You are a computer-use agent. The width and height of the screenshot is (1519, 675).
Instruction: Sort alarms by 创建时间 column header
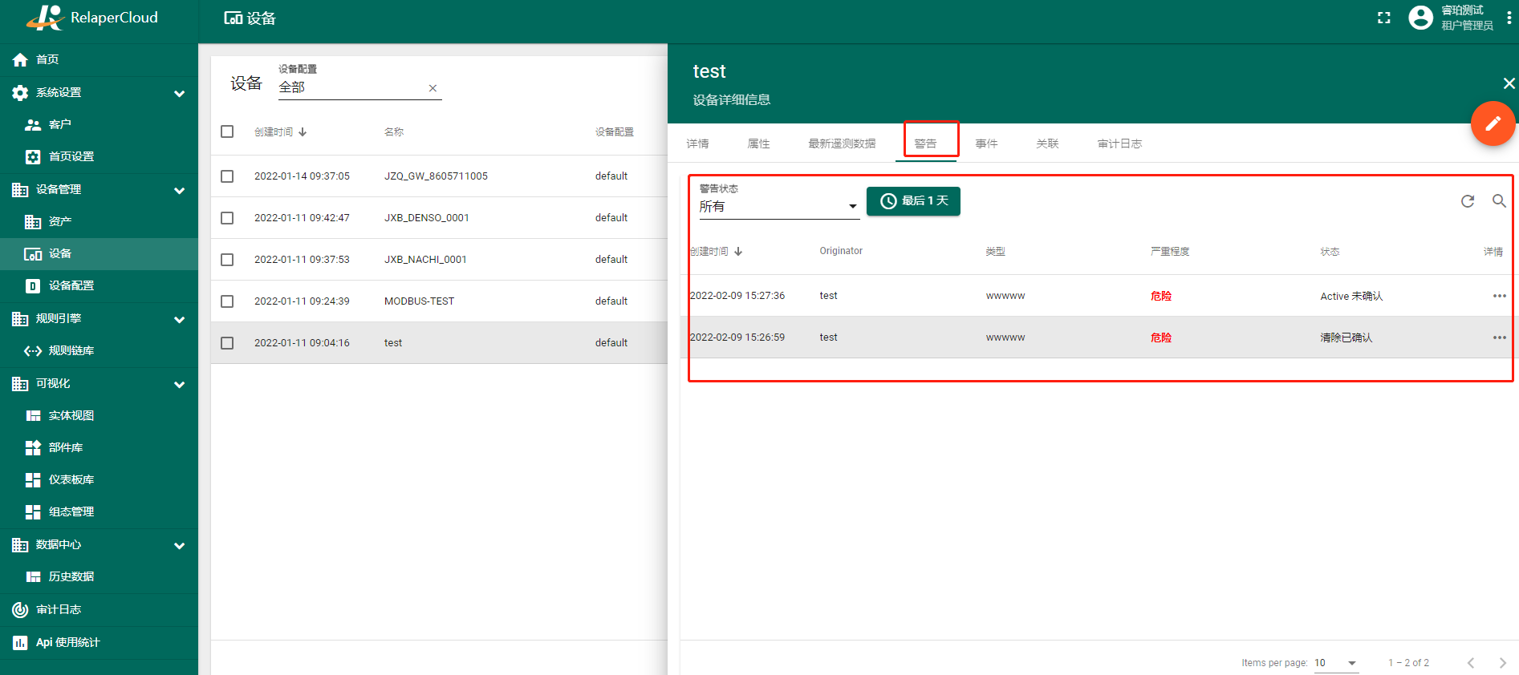tap(716, 252)
